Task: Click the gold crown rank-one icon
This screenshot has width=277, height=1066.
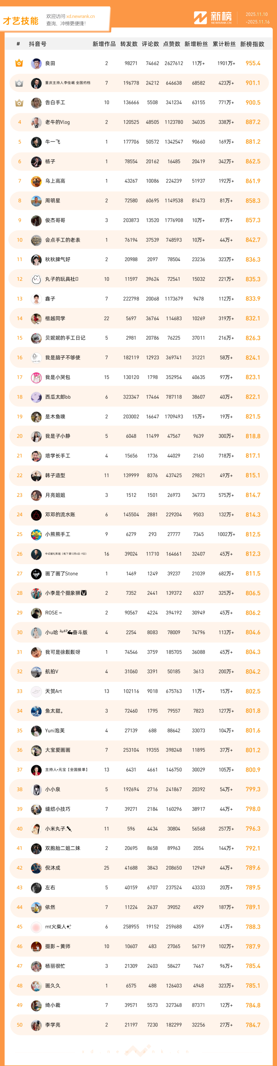Action: coord(19,63)
